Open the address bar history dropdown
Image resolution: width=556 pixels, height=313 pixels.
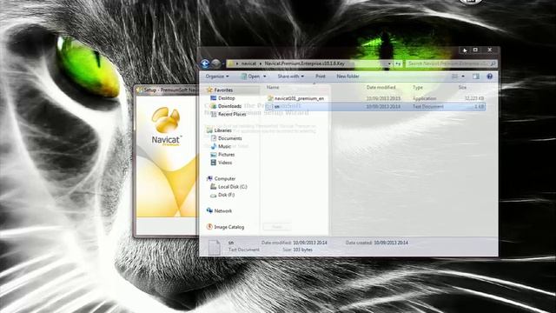pyautogui.click(x=389, y=63)
